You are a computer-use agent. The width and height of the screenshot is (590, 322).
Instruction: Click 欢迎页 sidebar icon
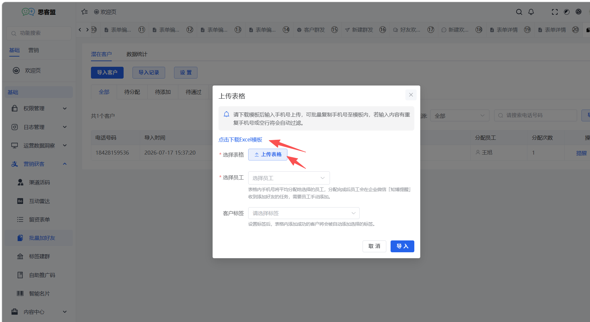[16, 70]
